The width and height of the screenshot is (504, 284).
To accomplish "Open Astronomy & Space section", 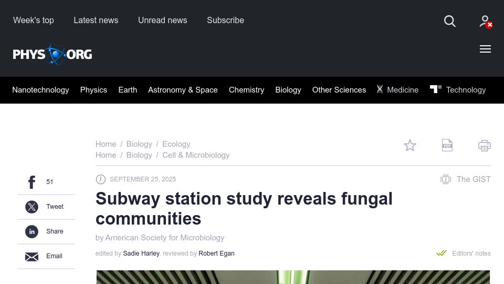I will pyautogui.click(x=183, y=90).
